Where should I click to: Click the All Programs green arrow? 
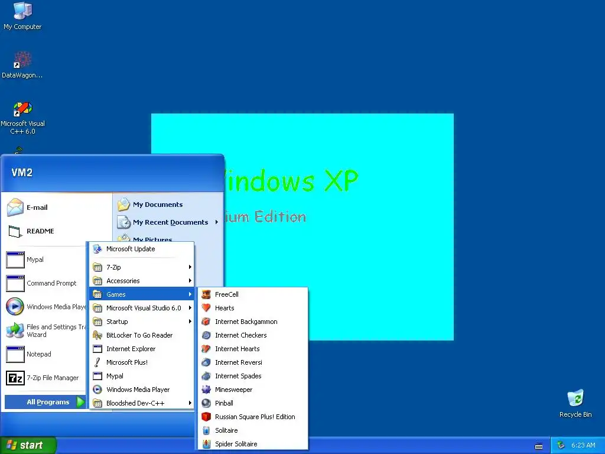point(80,402)
